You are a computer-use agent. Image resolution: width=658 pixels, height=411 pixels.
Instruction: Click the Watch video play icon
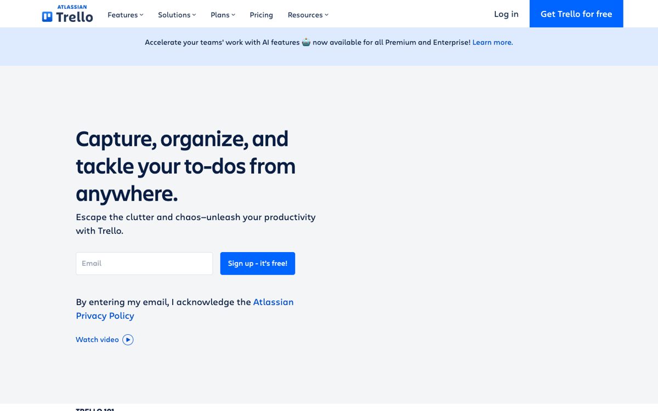128,340
